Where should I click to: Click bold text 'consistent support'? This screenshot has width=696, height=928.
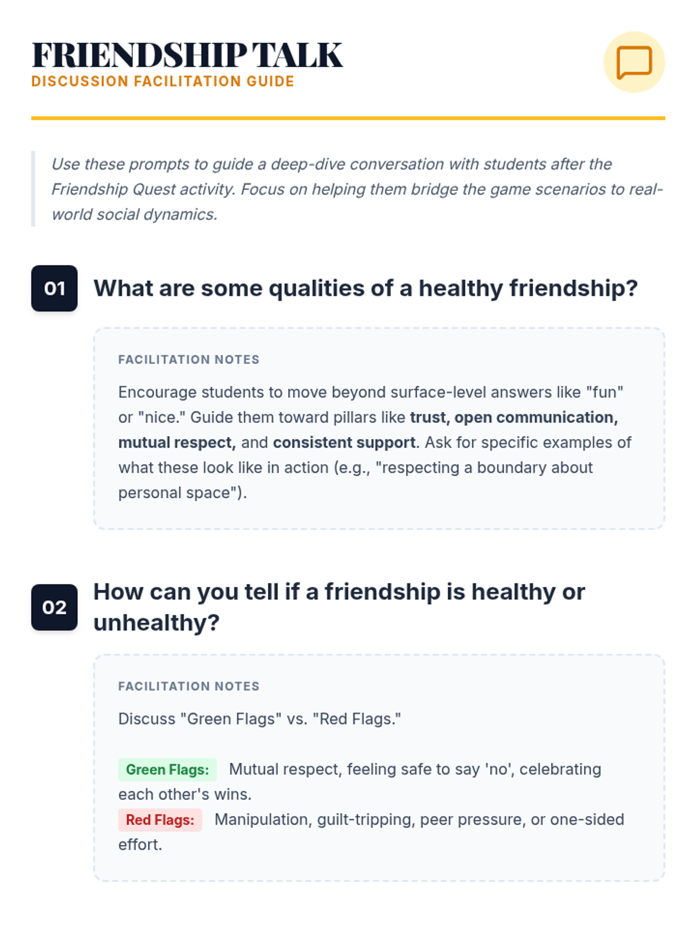pos(345,443)
